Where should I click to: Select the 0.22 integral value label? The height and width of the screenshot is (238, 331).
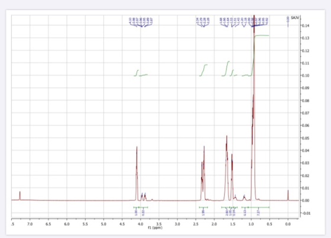pos(143,212)
